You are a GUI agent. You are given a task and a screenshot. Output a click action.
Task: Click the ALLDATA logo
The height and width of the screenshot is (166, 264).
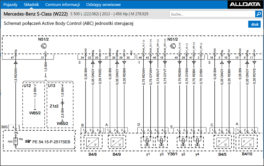pyautogui.click(x=245, y=4)
